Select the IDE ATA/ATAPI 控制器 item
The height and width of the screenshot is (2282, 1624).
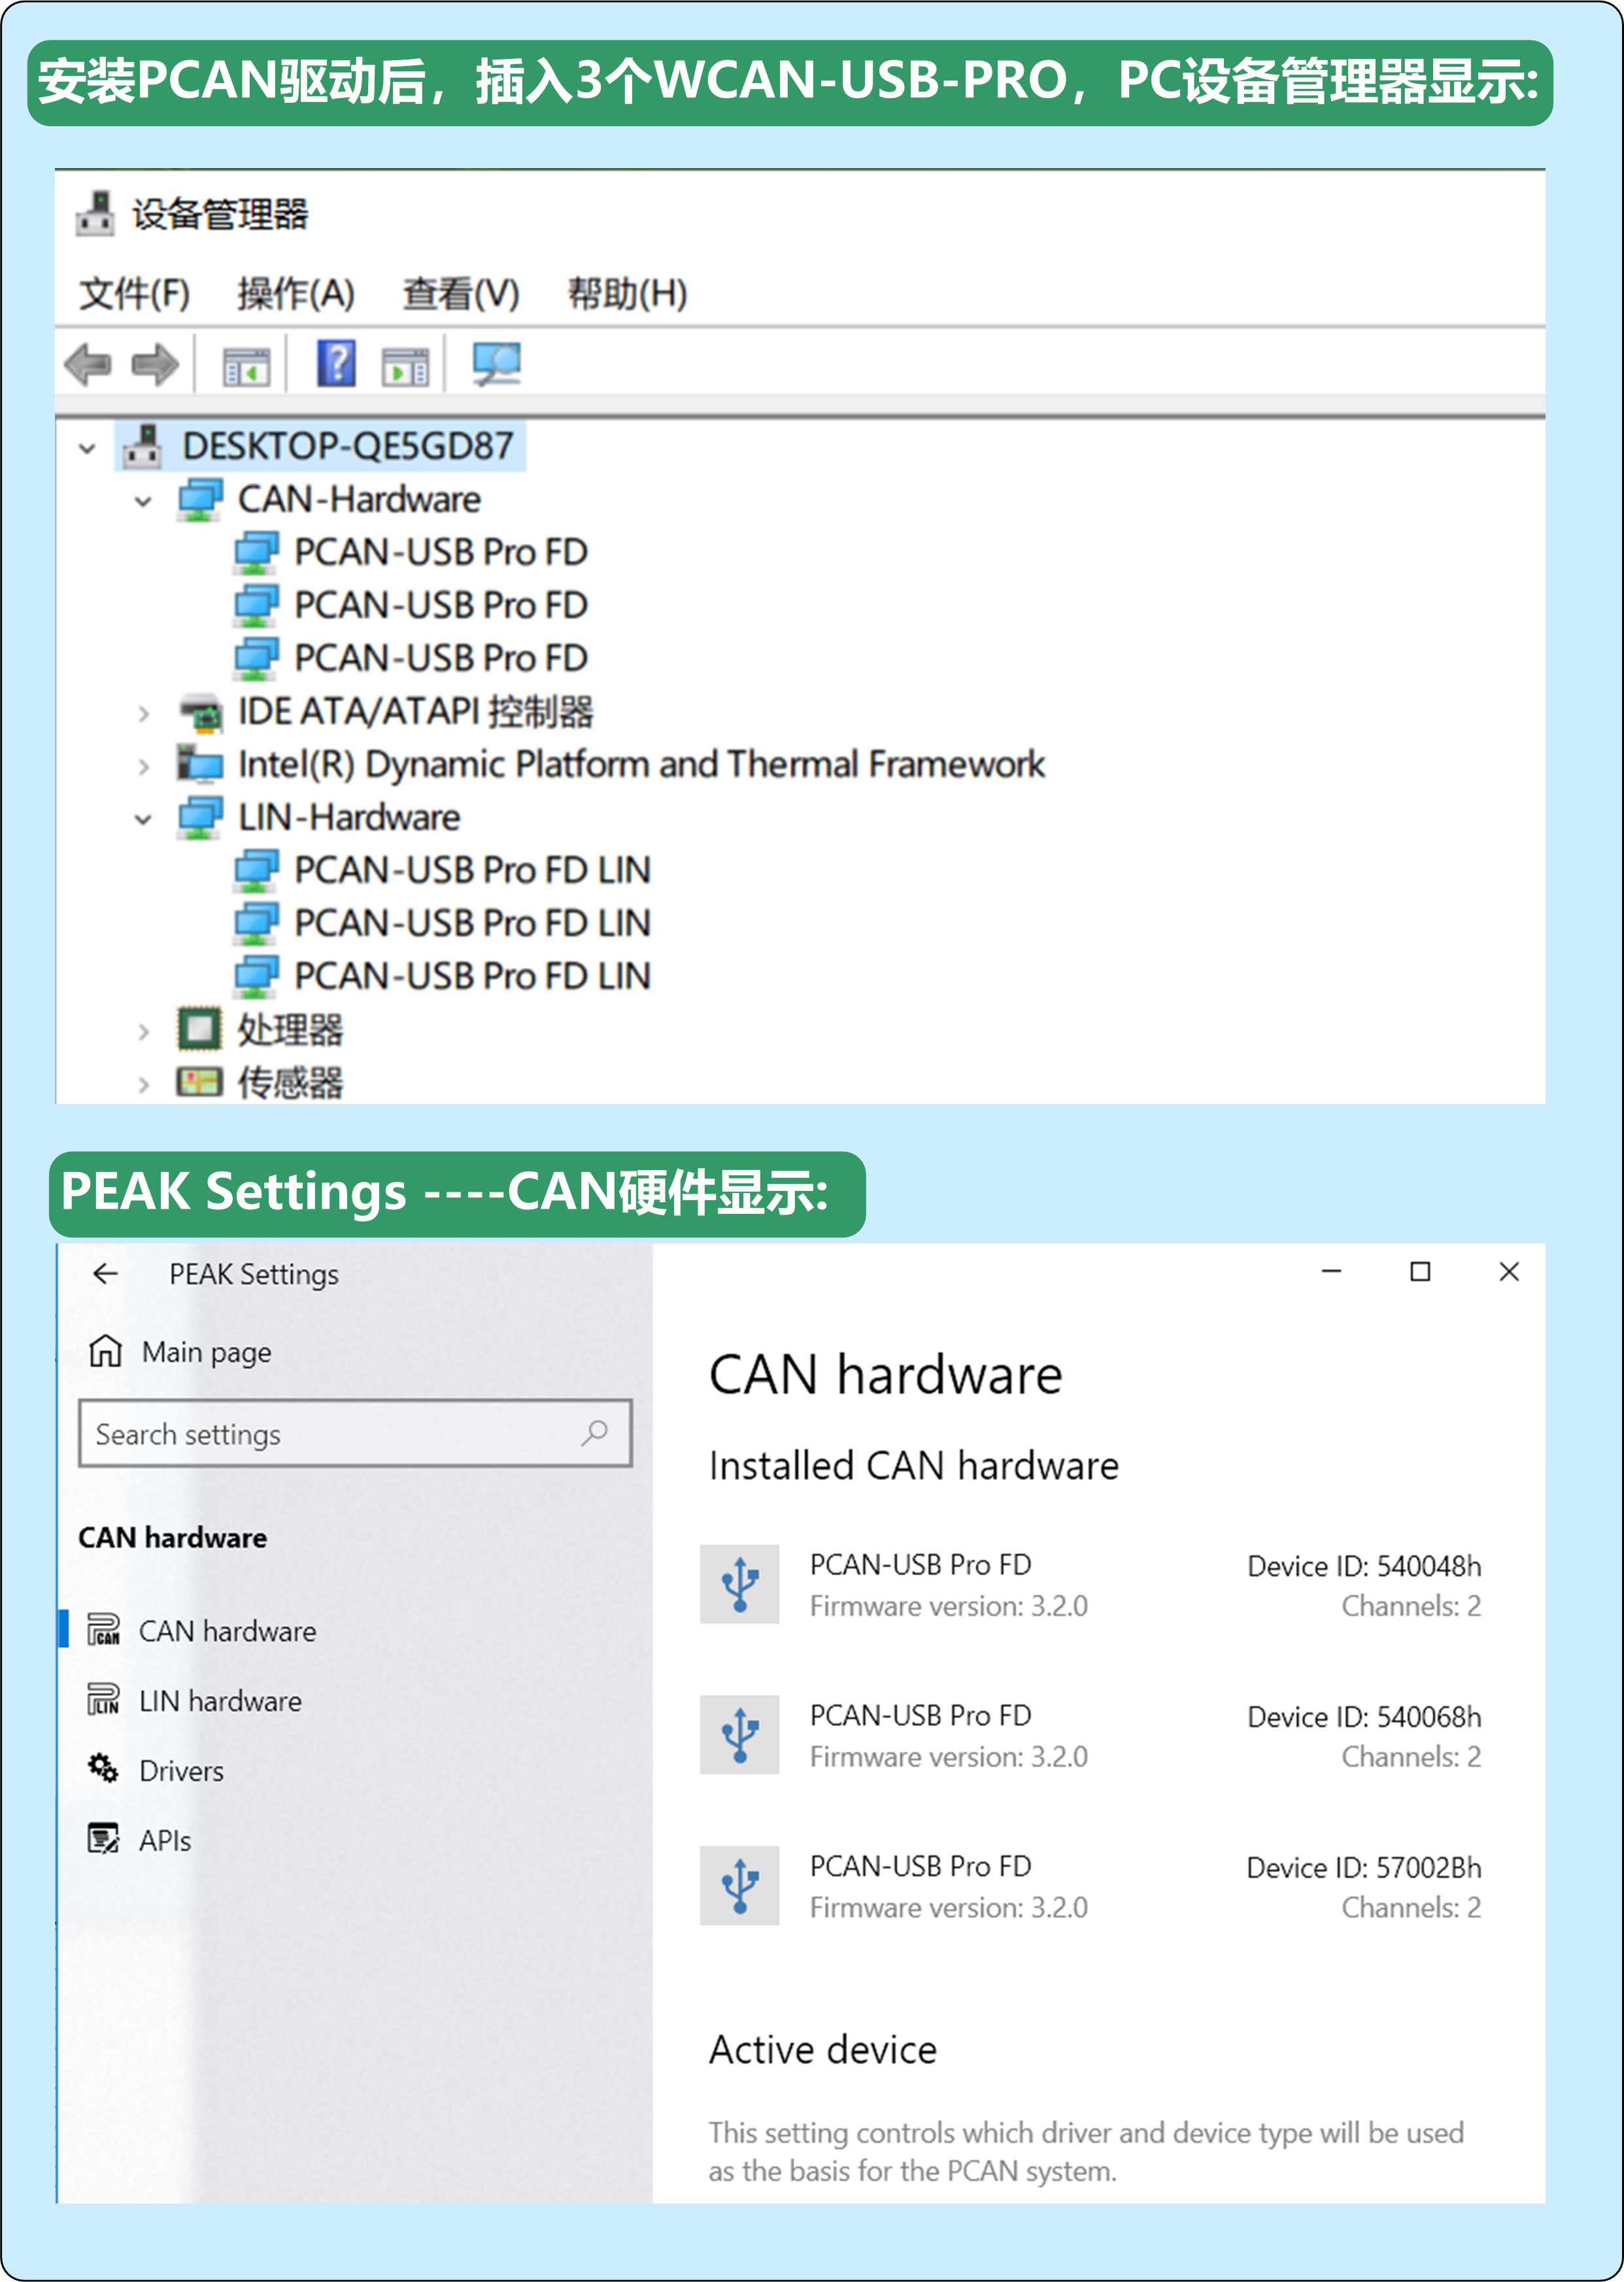(x=415, y=712)
